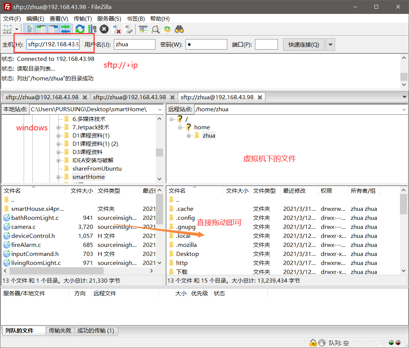Select the 6.多媒体技术 folder in tree

click(x=89, y=119)
